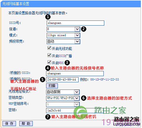Click the SSID号 input field

tap(75, 23)
